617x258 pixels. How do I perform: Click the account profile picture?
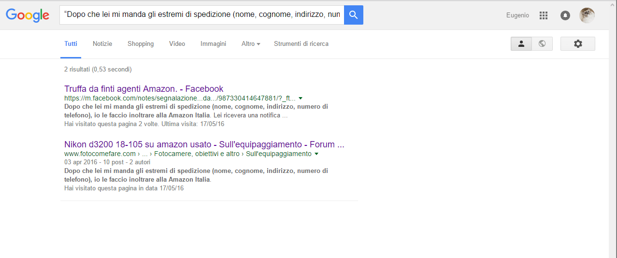(587, 15)
